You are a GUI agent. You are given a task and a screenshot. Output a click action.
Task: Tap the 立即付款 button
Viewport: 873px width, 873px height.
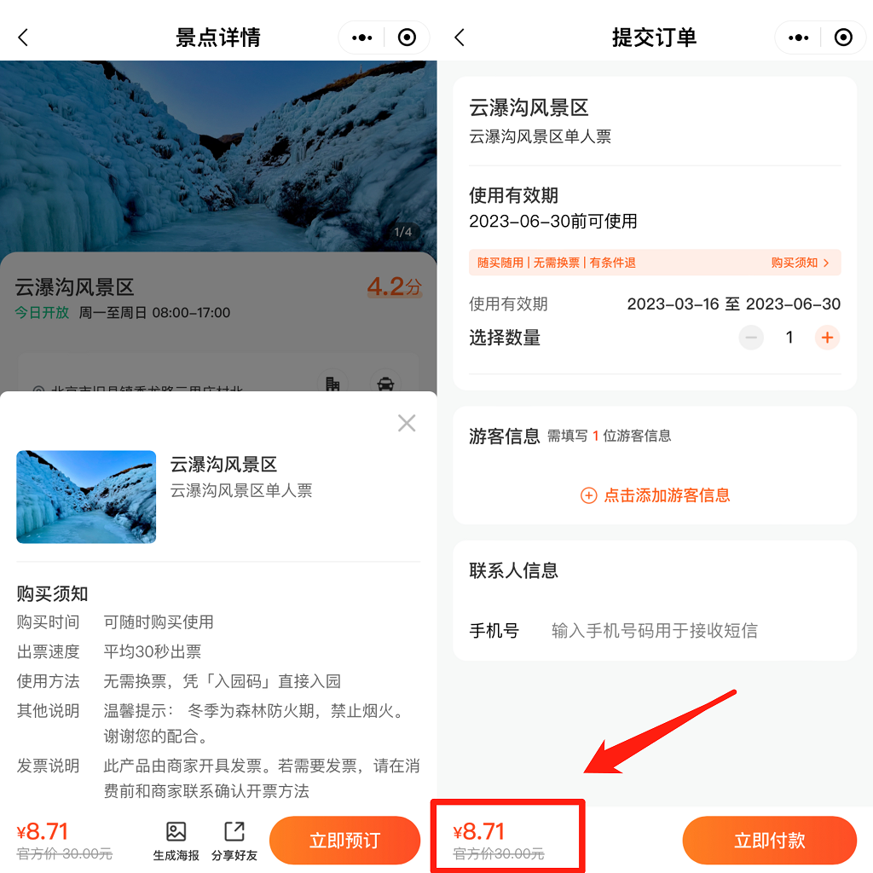coord(770,840)
